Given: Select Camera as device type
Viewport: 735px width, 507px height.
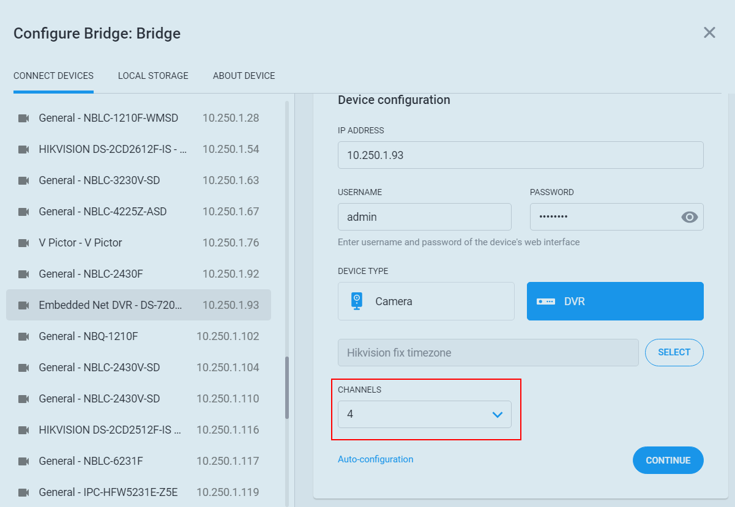Looking at the screenshot, I should point(426,301).
